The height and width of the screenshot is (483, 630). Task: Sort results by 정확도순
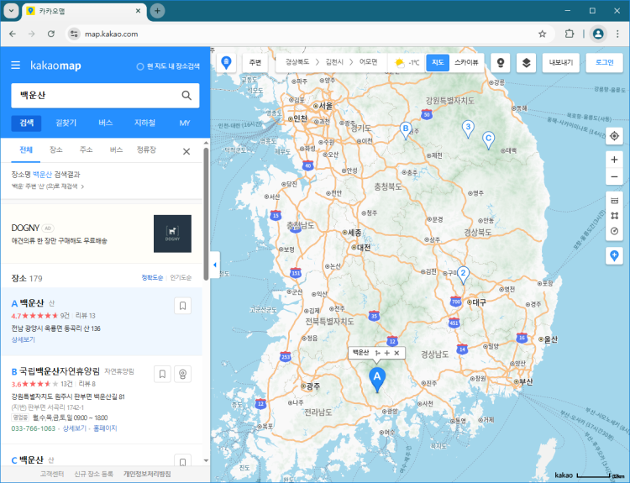[x=152, y=278]
